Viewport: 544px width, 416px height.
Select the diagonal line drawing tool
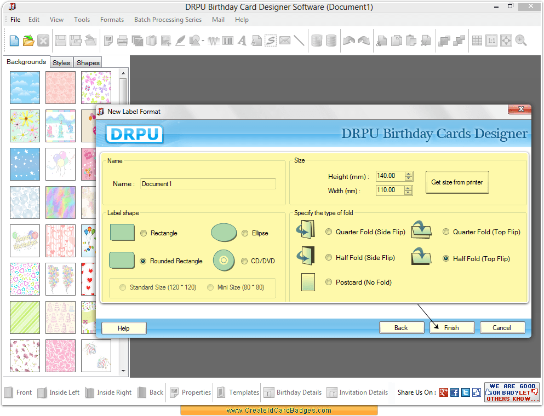coord(299,41)
